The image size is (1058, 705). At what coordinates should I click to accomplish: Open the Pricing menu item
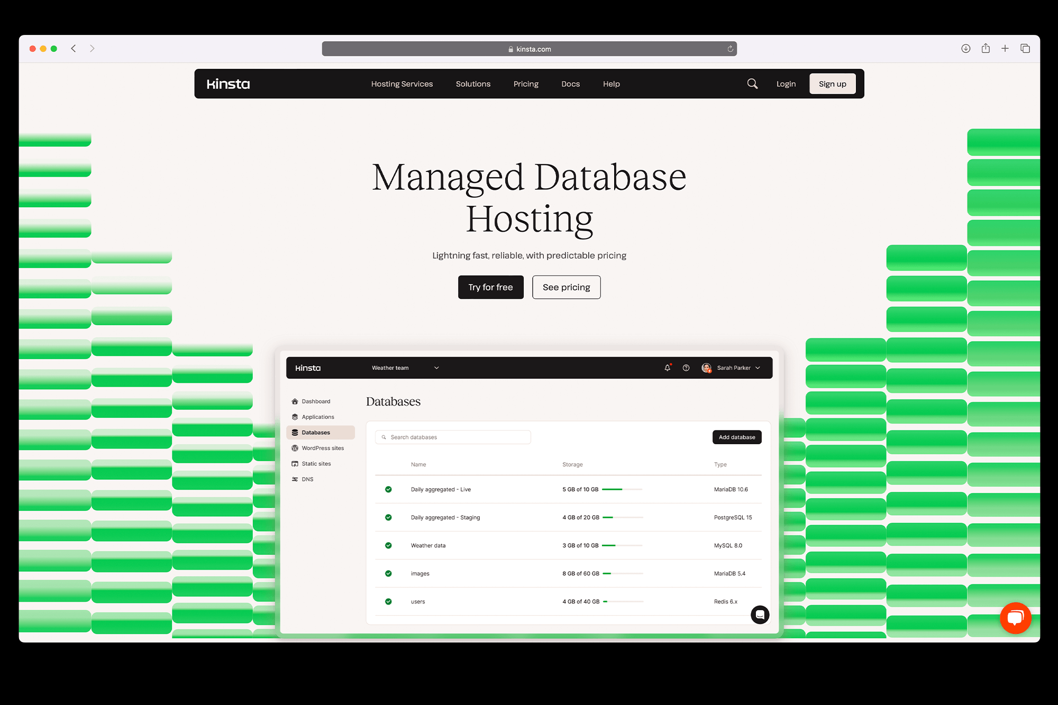pyautogui.click(x=525, y=84)
